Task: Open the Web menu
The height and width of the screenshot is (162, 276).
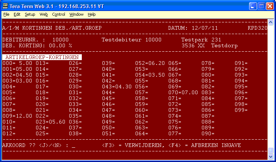Action: coord(43,14)
